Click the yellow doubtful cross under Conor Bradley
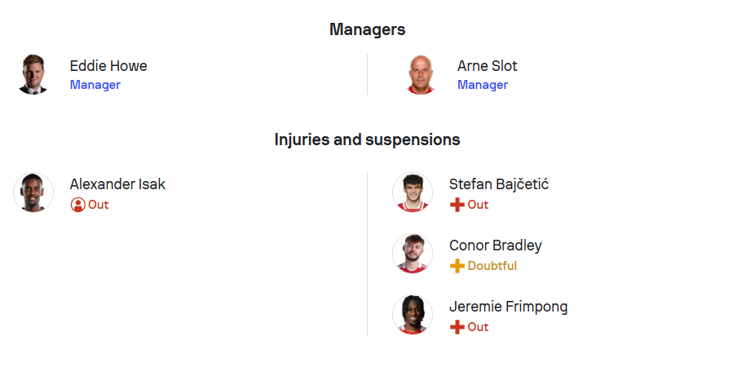The height and width of the screenshot is (367, 733). click(x=457, y=266)
